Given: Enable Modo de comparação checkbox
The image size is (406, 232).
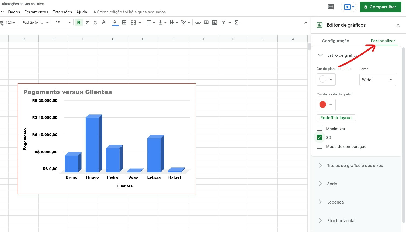Looking at the screenshot, I should click(x=320, y=146).
